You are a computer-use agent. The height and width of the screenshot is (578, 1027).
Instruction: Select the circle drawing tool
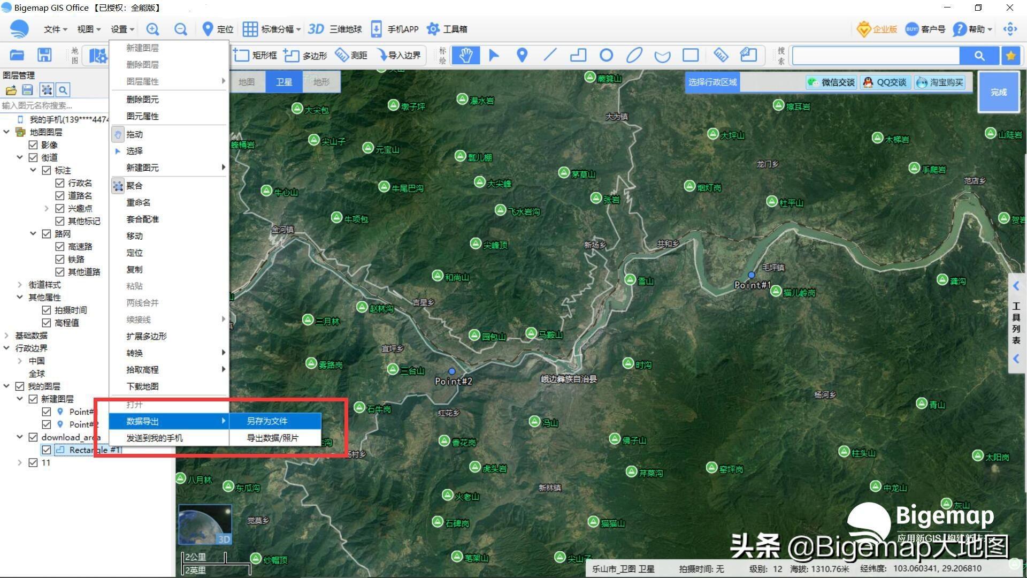pos(606,55)
